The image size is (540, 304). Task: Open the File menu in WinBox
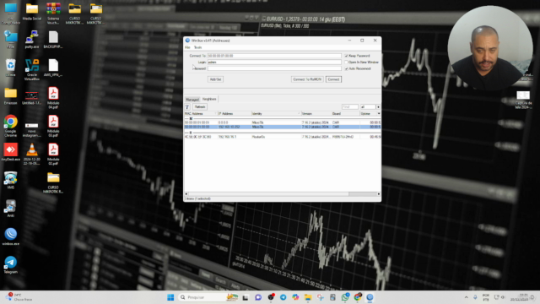click(x=187, y=47)
